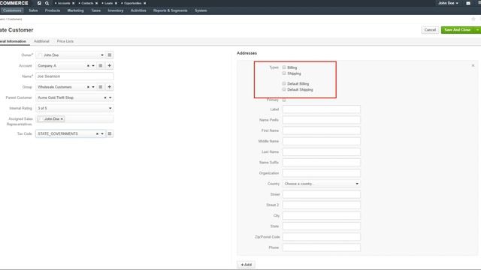Open Tax Code selection list icon

click(x=110, y=133)
